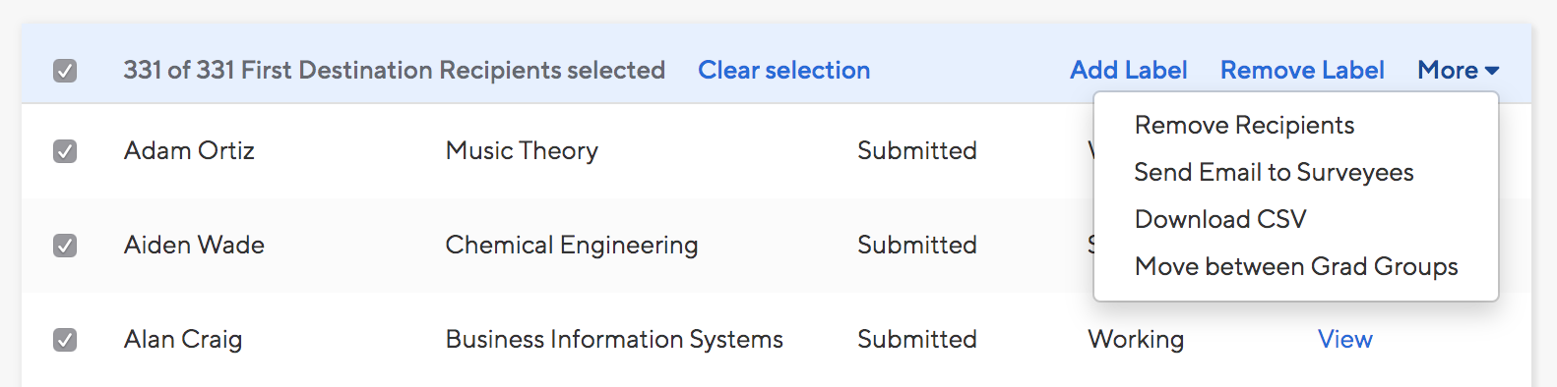Choose Remove Recipients from the menu

pyautogui.click(x=1244, y=126)
